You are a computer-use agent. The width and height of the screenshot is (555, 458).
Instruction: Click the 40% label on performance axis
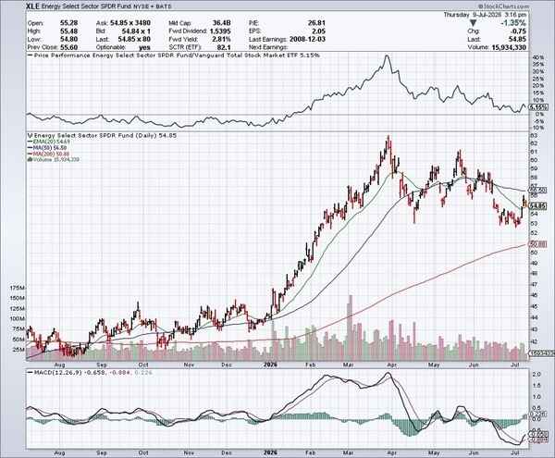(537, 57)
